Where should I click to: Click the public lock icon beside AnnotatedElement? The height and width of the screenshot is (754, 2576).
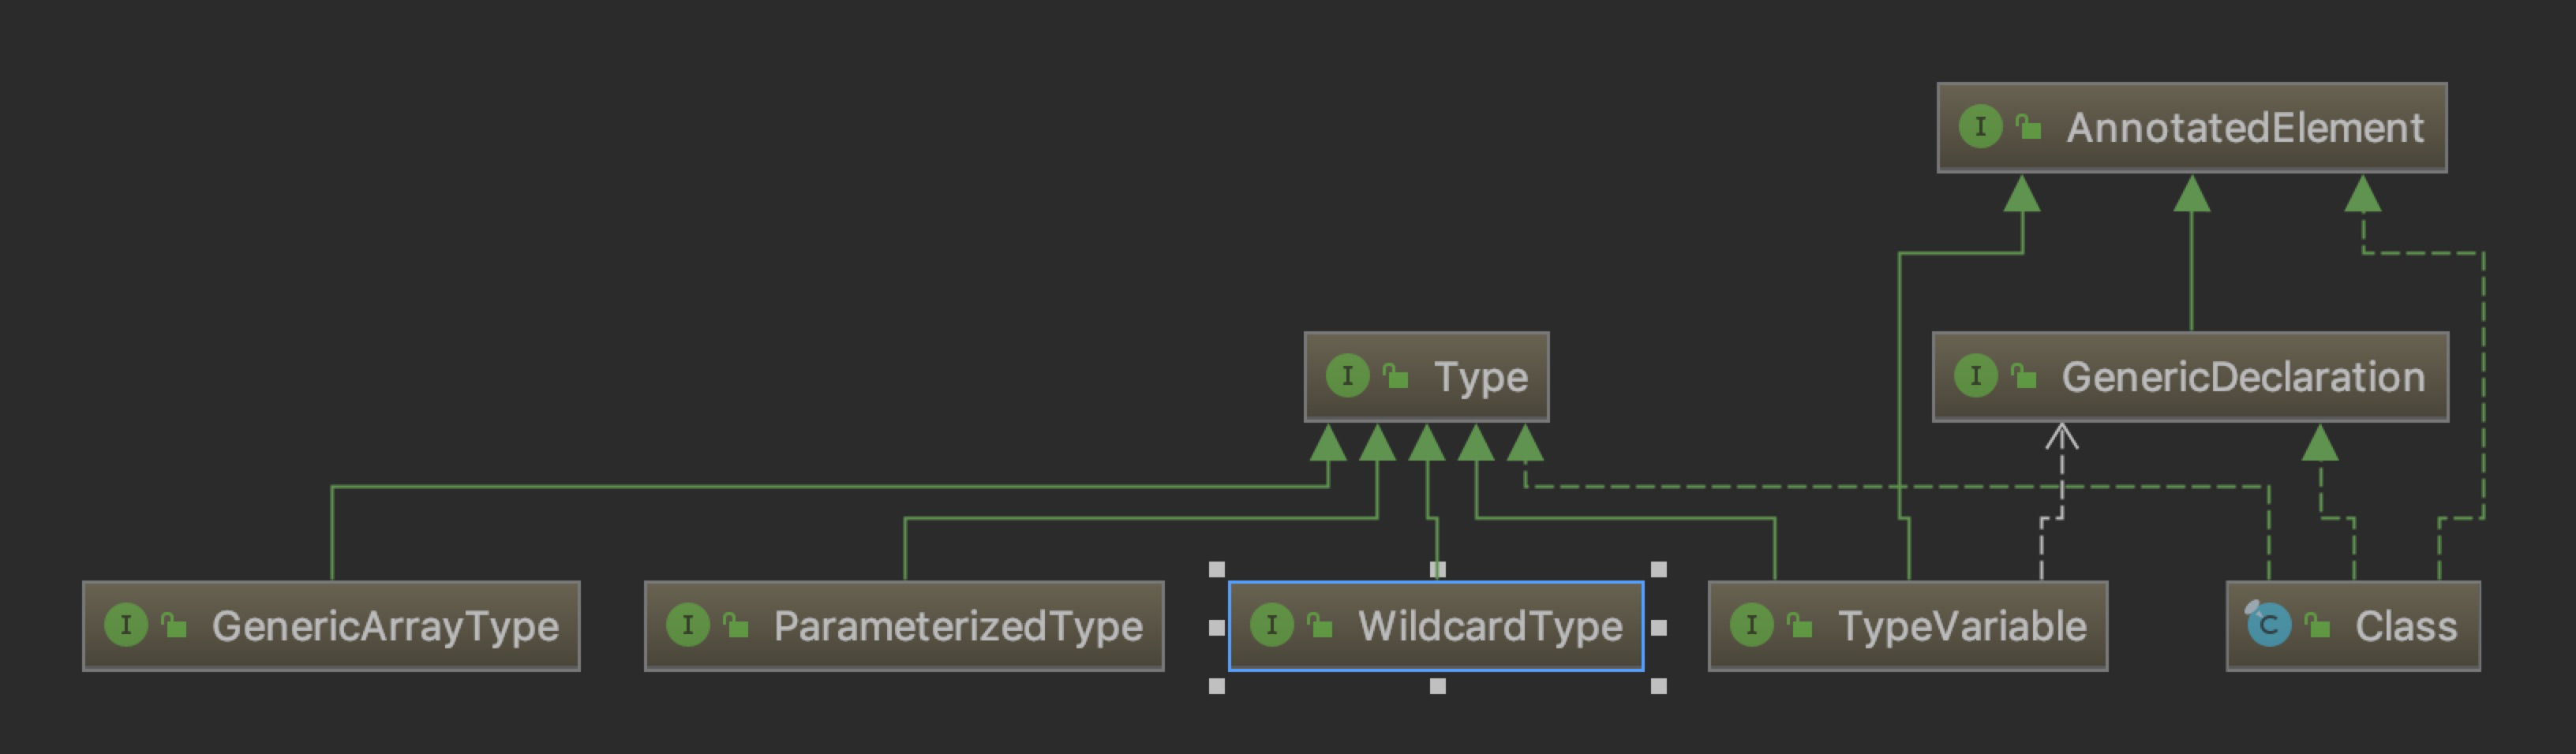(x=2028, y=127)
